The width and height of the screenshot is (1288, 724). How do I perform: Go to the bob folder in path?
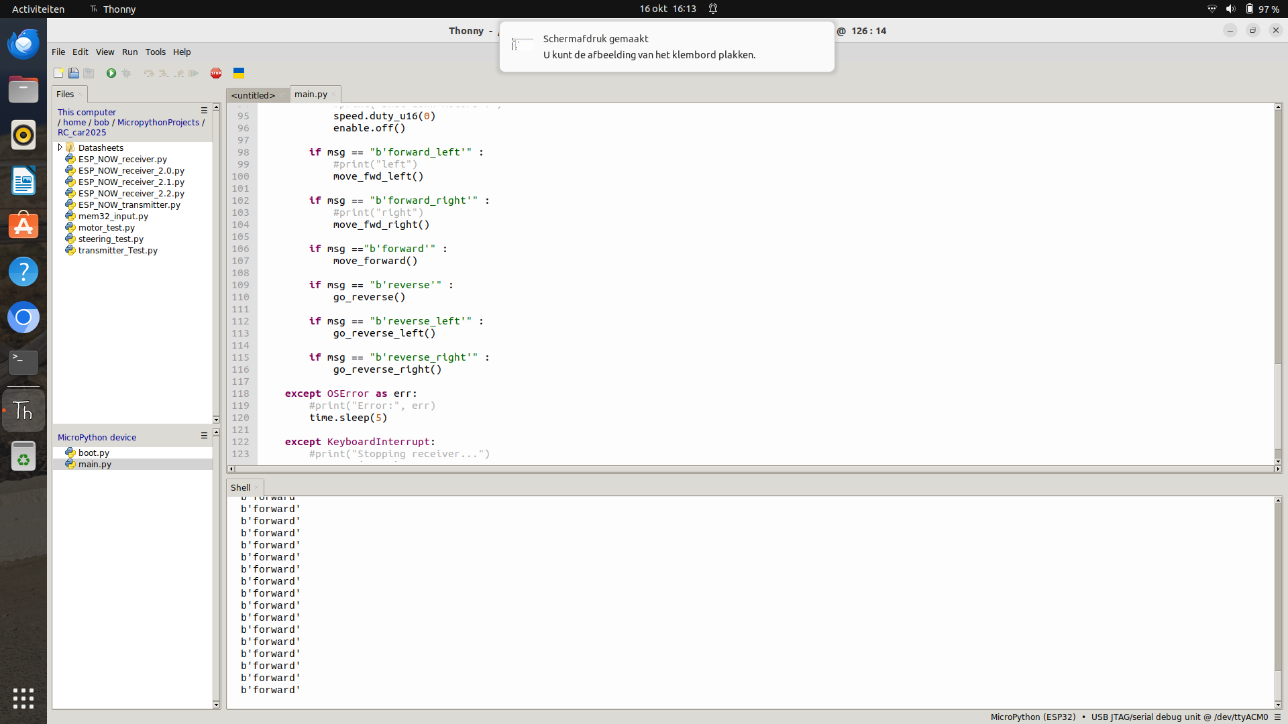pyautogui.click(x=101, y=122)
